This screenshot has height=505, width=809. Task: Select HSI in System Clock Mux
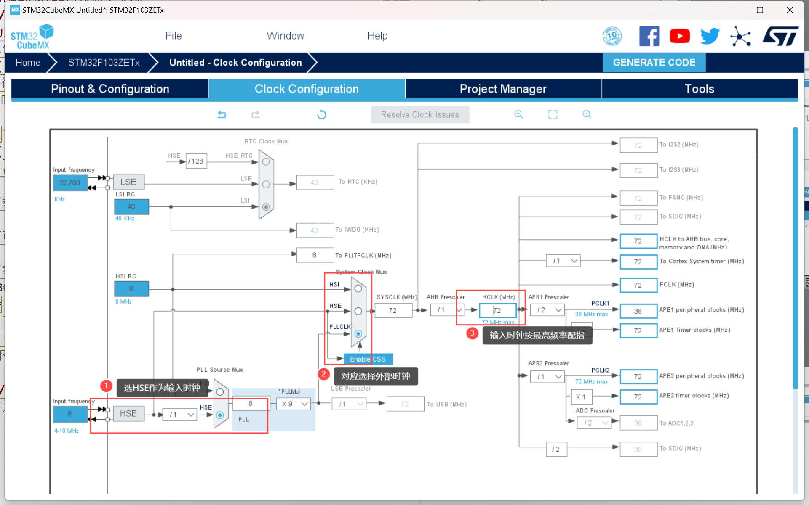pos(358,289)
